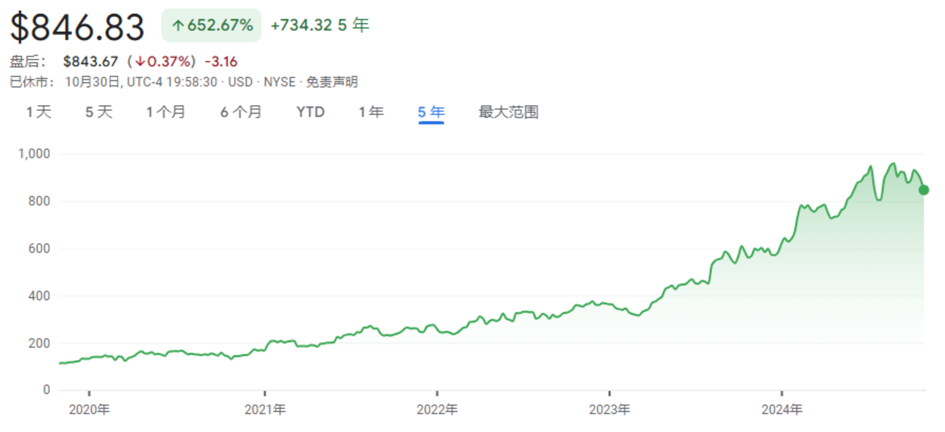Viewport: 945px width, 432px height.
Task: Show the 最大范围 chart range
Action: point(508,112)
